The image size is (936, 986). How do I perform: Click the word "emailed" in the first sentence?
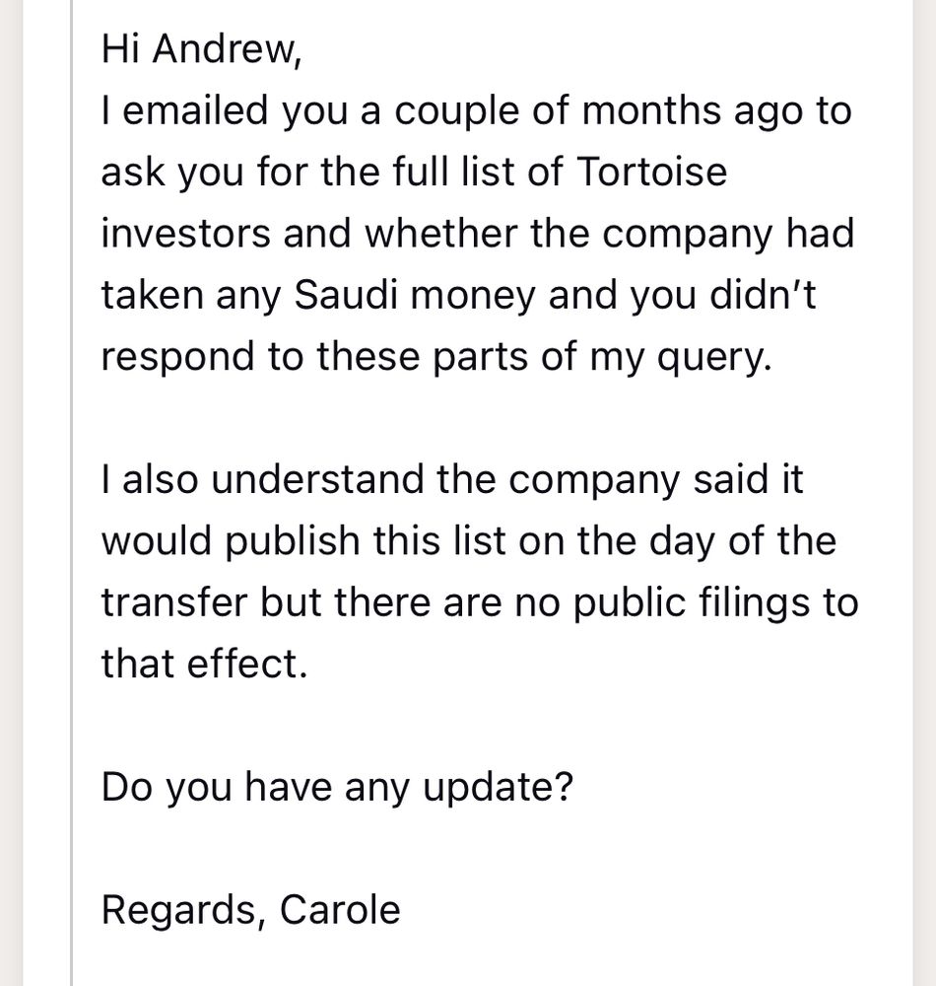click(195, 110)
